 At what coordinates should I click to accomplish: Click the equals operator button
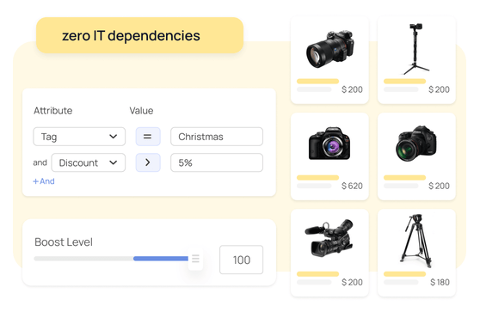coord(148,137)
